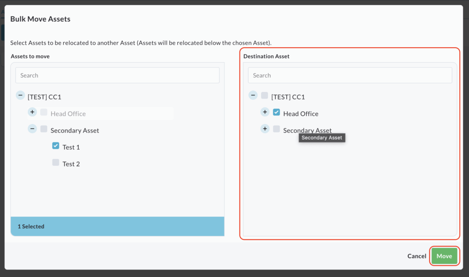Expand Secondary Asset in Destination Asset tree
This screenshot has width=469, height=277.
[265, 129]
